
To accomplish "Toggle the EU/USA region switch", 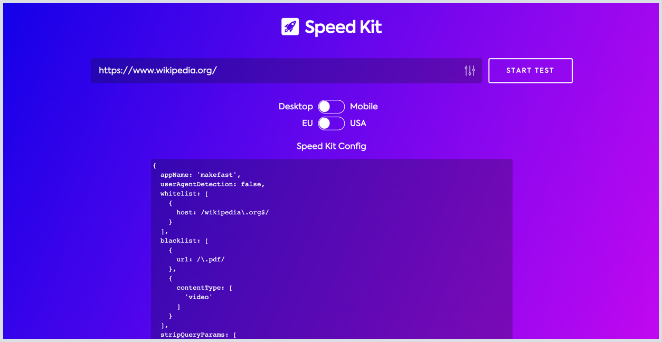I will (x=332, y=123).
